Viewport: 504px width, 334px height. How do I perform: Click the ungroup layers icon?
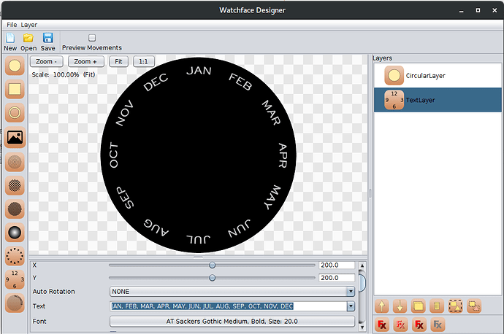(474, 306)
